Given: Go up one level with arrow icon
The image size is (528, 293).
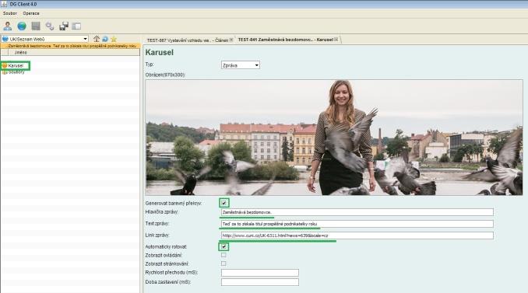Looking at the screenshot, I should point(97,39).
